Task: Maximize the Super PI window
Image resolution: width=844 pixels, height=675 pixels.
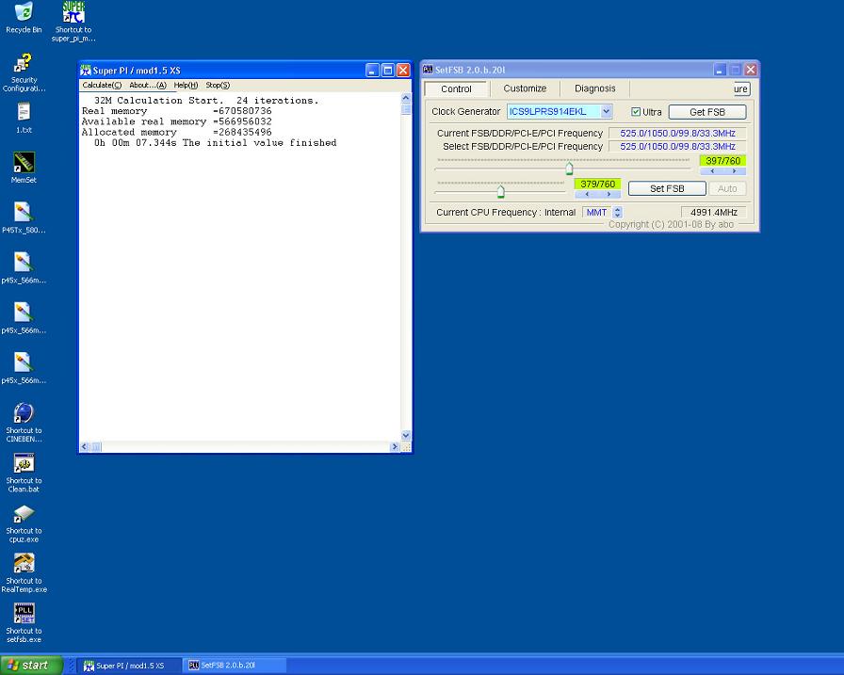Action: pos(387,71)
